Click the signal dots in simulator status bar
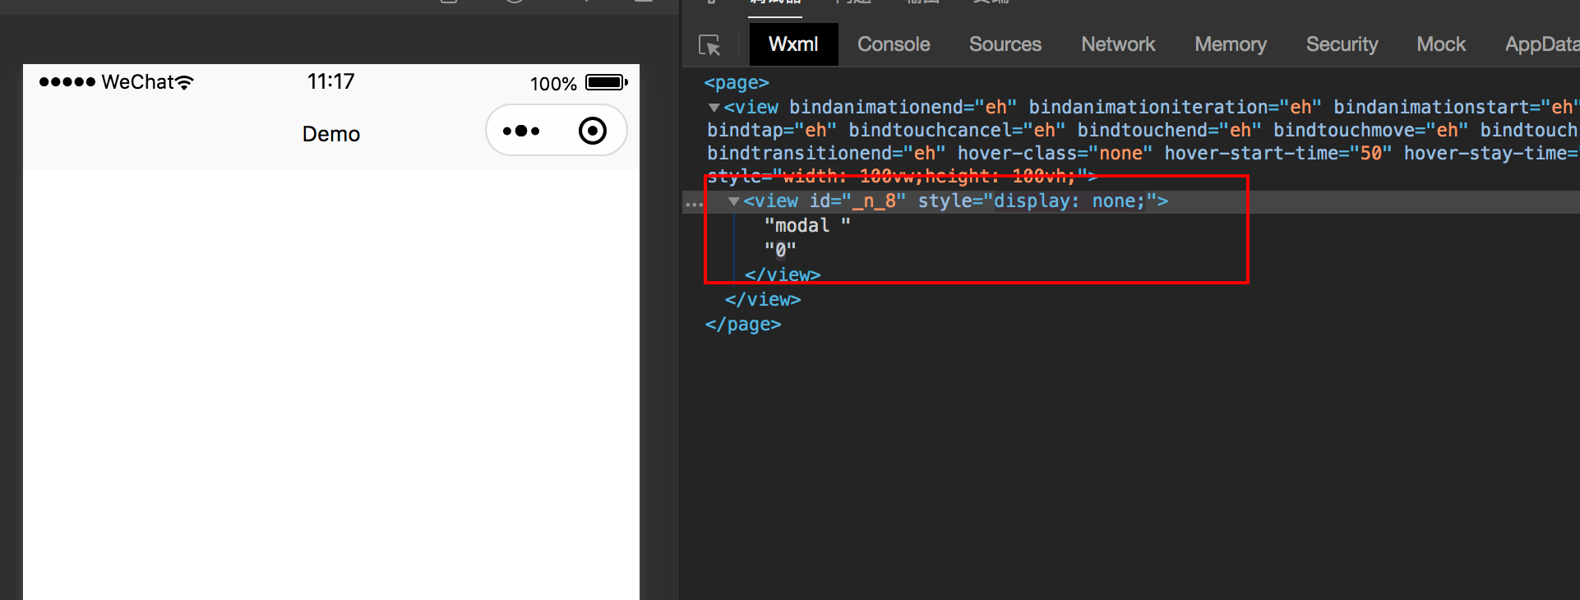This screenshot has width=1580, height=600. click(67, 82)
